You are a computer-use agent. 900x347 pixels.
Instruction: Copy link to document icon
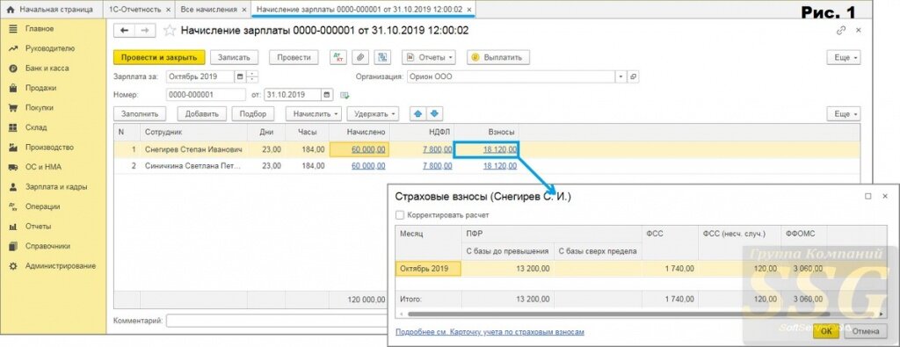[841, 31]
